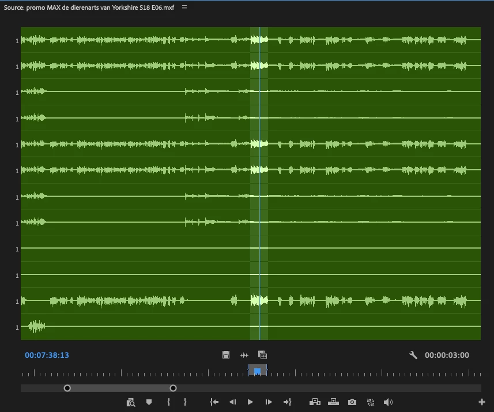This screenshot has width=494, height=412.
Task: Click the right zoom scroll bar handle
Action: point(173,388)
